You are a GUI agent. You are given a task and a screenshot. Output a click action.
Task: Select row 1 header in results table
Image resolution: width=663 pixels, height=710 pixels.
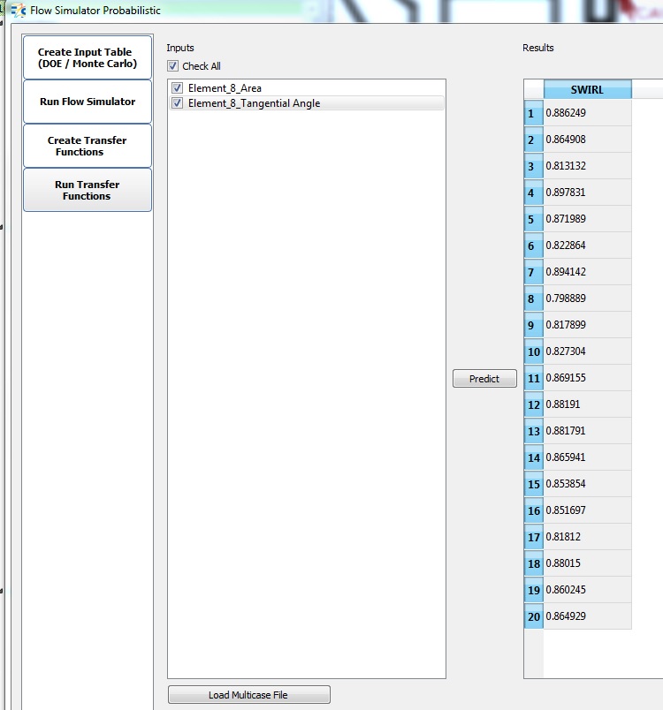[x=533, y=113]
